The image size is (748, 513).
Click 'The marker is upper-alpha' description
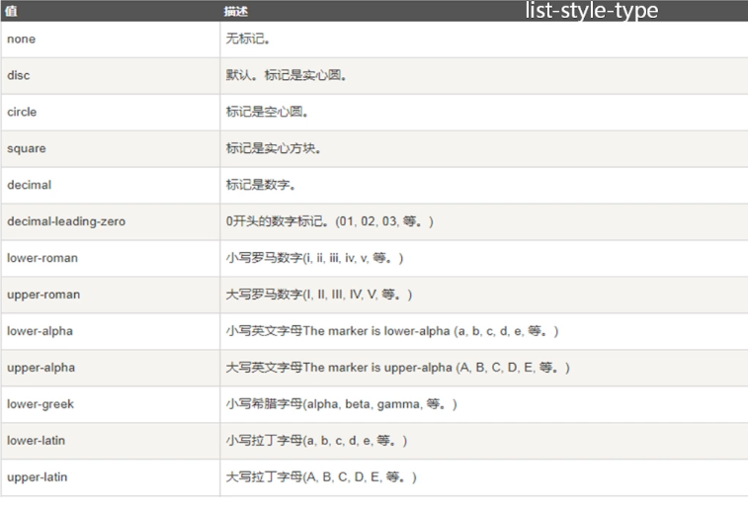tap(398, 368)
